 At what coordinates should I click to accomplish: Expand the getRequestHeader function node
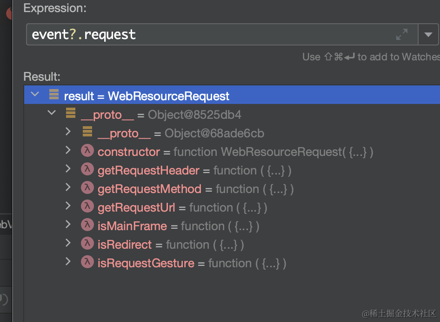tap(68, 169)
